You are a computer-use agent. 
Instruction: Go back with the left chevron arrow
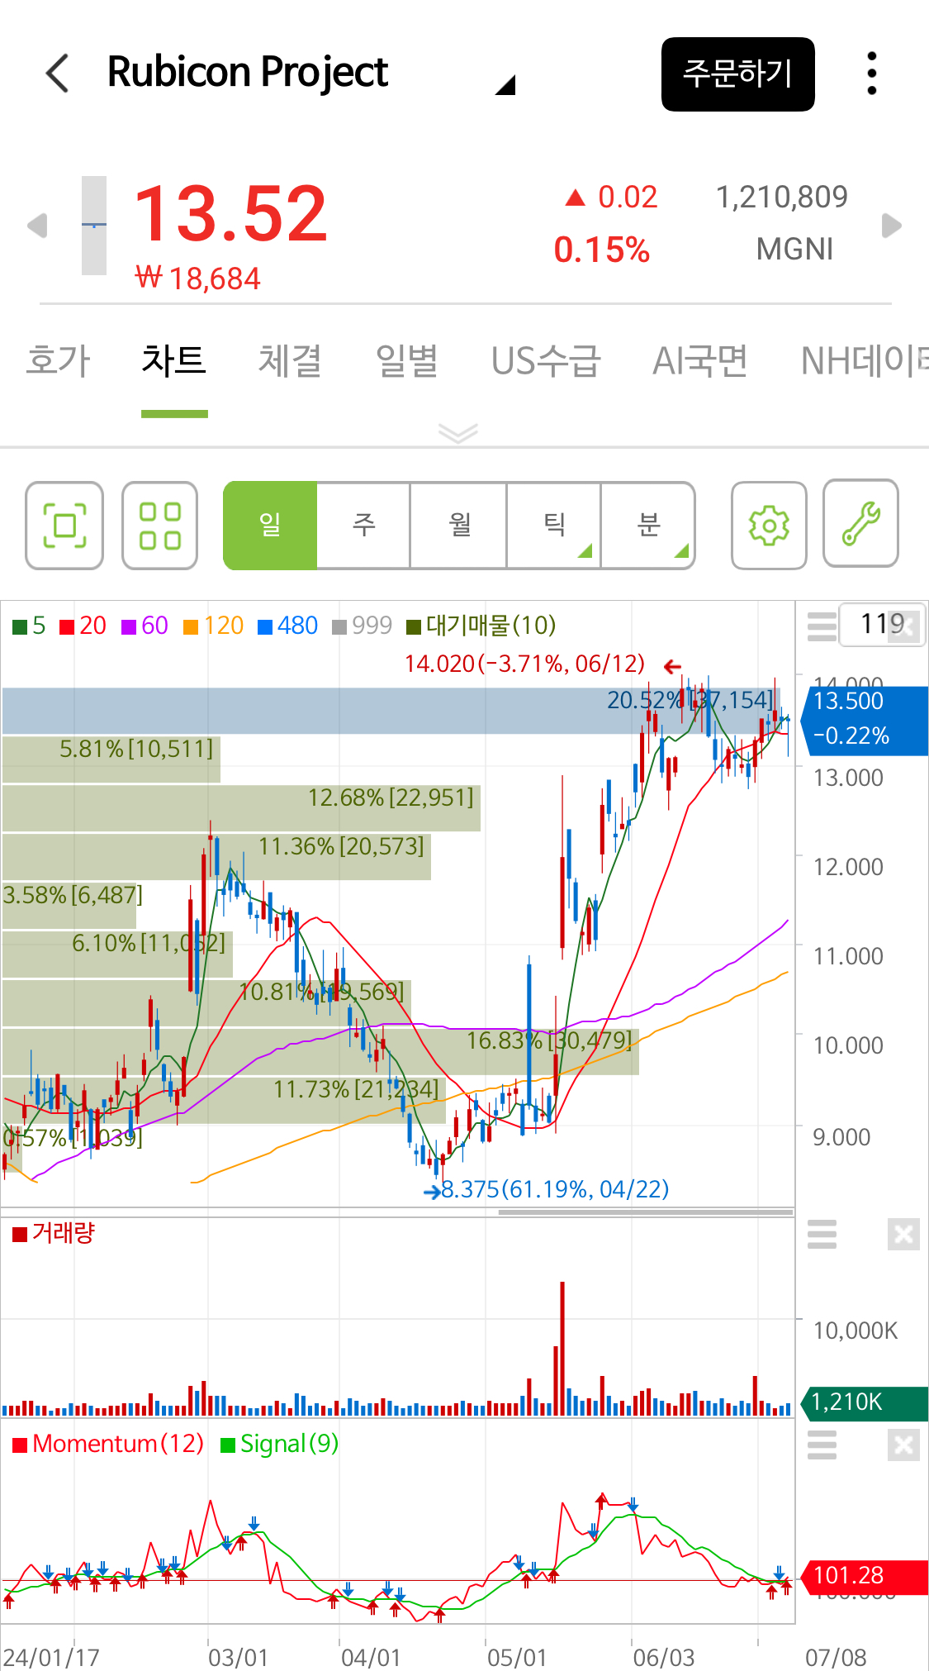[x=57, y=73]
